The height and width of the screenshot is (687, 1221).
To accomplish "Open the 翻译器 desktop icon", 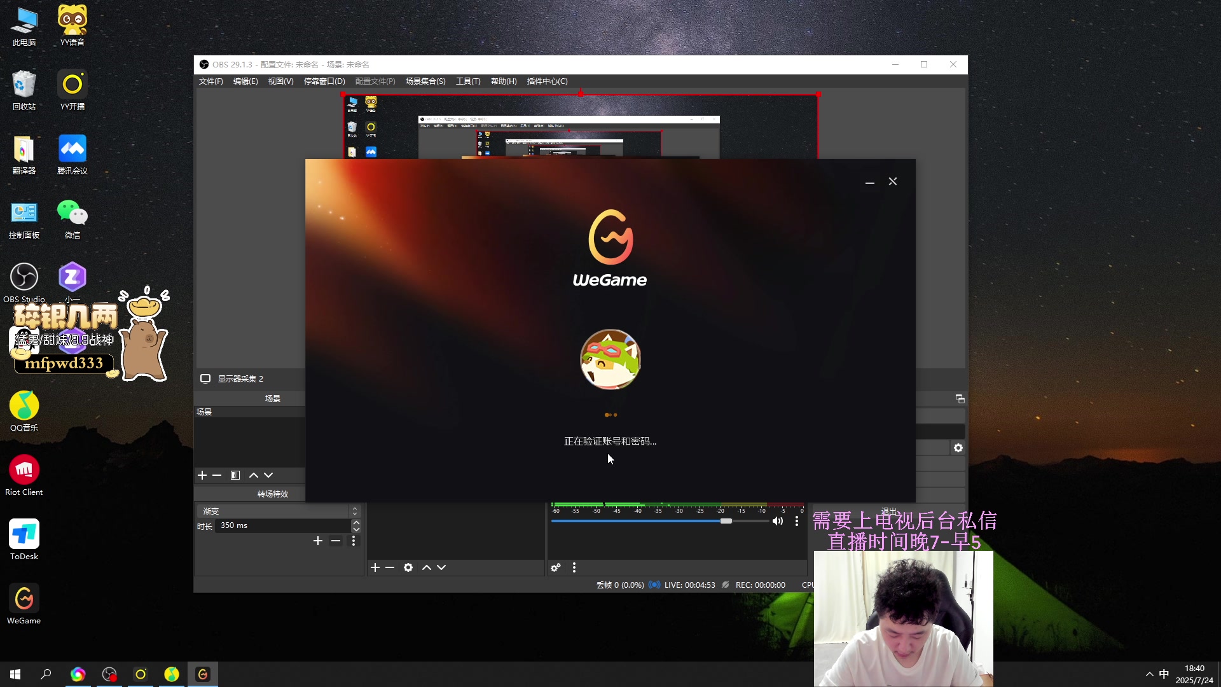I will click(24, 155).
